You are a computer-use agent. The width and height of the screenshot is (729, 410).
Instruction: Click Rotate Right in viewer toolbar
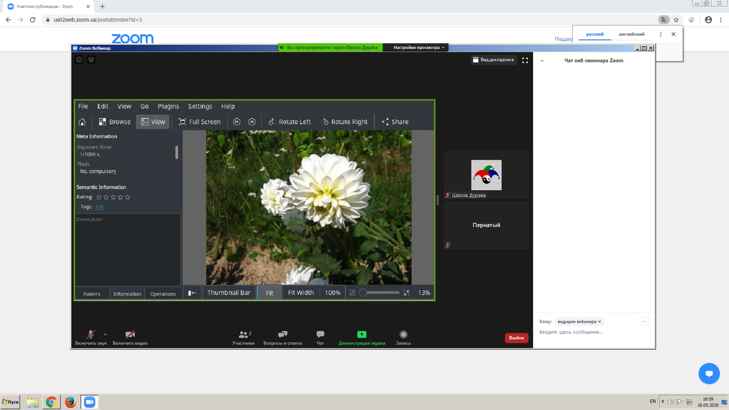click(345, 122)
